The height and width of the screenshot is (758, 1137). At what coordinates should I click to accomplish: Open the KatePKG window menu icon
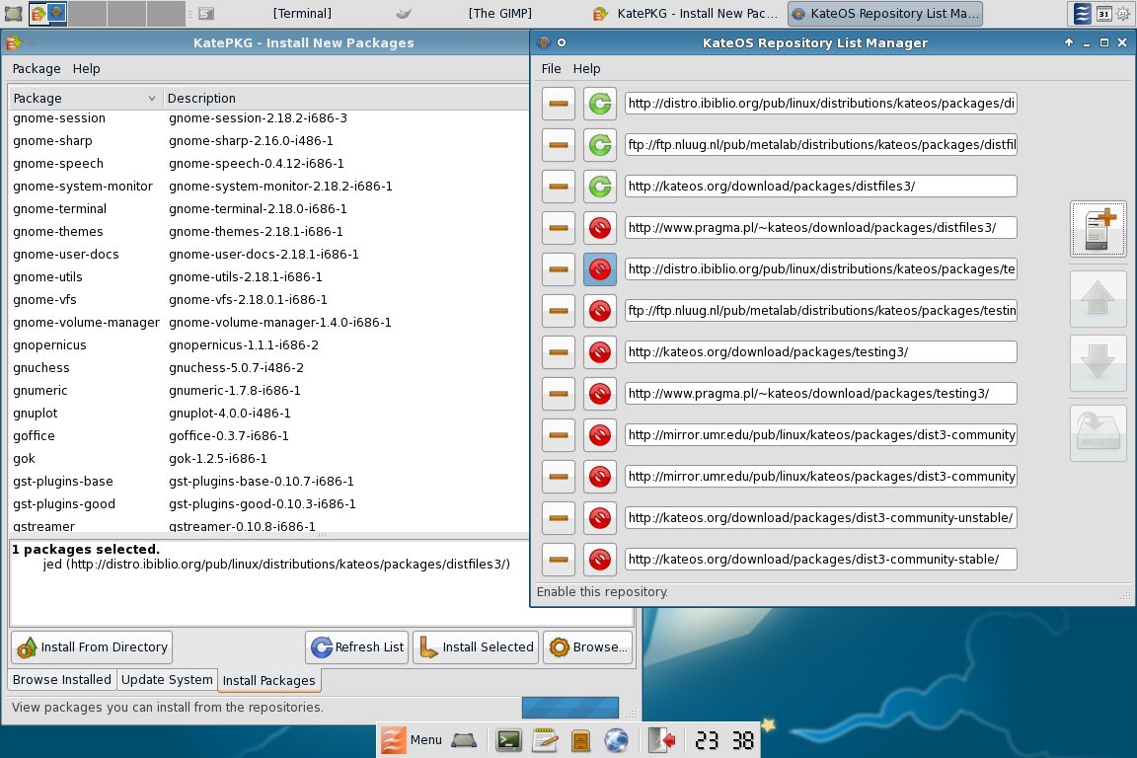pos(14,42)
